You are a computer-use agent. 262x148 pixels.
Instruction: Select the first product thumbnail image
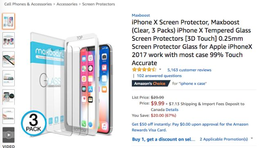click(9, 21)
